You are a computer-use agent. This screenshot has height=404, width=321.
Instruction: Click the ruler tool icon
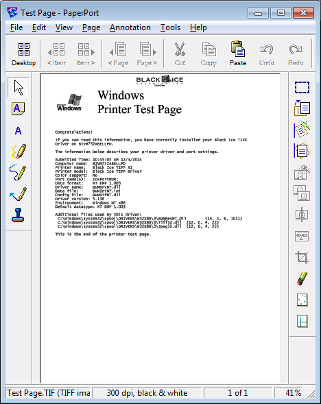click(x=302, y=236)
